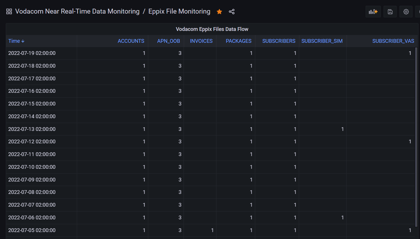Open the Vodacom Eppix Files Data Flow panel menu

(x=212, y=29)
